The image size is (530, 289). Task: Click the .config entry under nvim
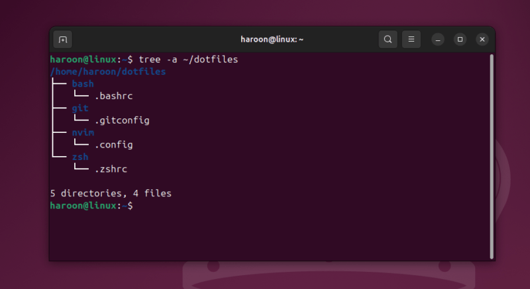click(113, 145)
